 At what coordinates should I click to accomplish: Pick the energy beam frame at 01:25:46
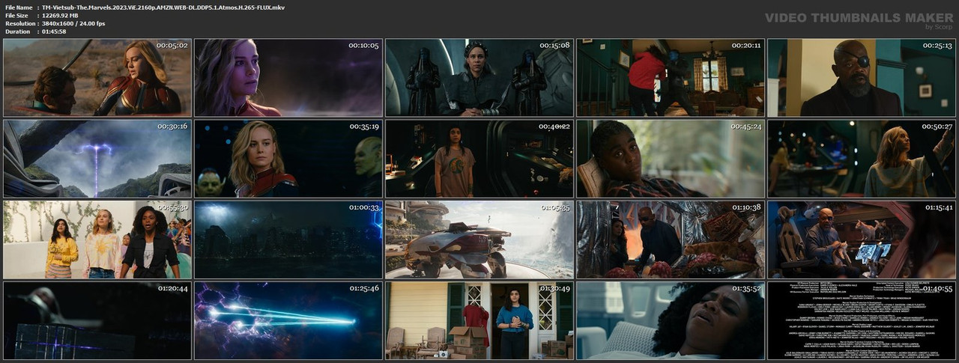tap(288, 320)
